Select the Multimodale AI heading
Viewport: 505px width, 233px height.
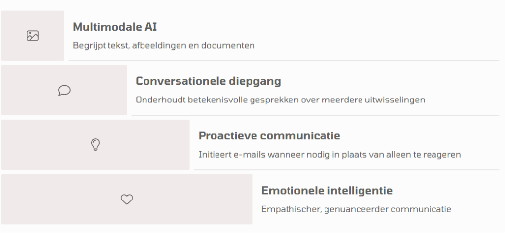click(x=115, y=27)
